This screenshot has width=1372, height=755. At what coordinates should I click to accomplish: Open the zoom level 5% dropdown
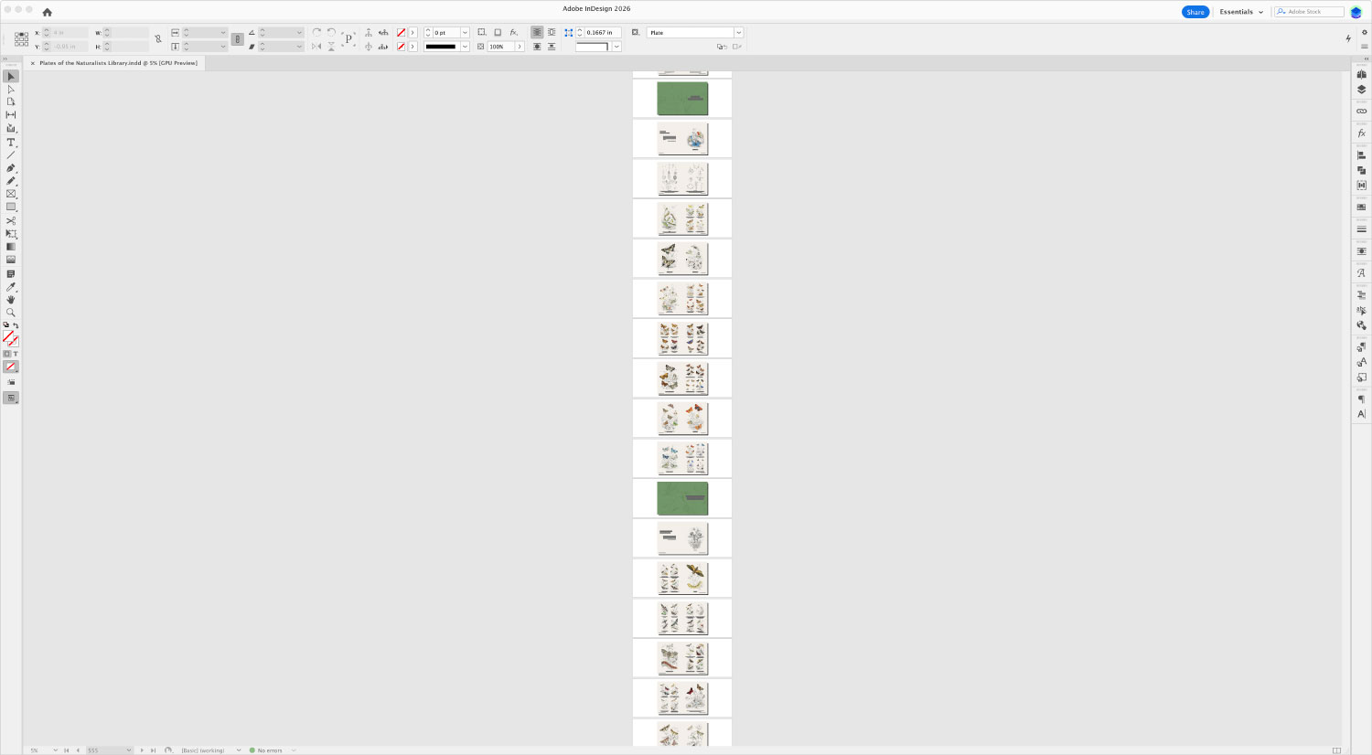55,750
